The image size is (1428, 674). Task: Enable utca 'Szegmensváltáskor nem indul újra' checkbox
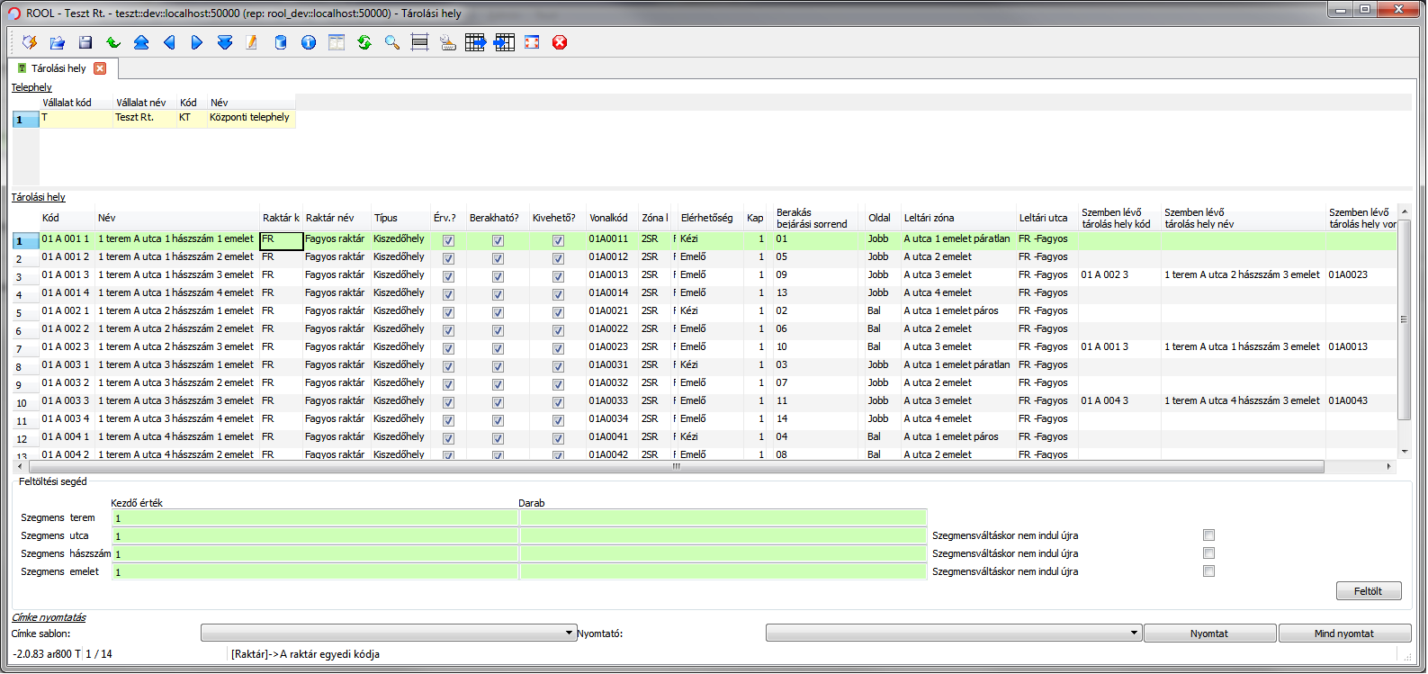pos(1208,535)
